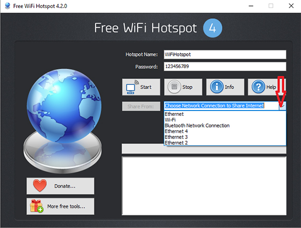Click the Share From button
Viewport: 301px width, 228px height.
[x=141, y=106]
